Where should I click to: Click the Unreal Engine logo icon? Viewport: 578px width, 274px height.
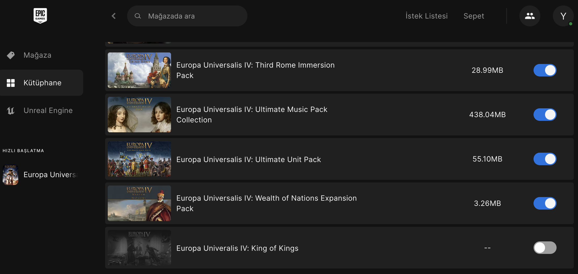click(x=11, y=111)
